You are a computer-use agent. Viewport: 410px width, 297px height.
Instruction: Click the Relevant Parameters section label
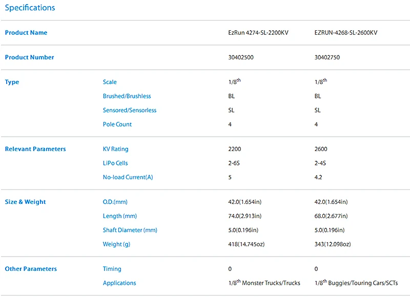click(x=35, y=149)
